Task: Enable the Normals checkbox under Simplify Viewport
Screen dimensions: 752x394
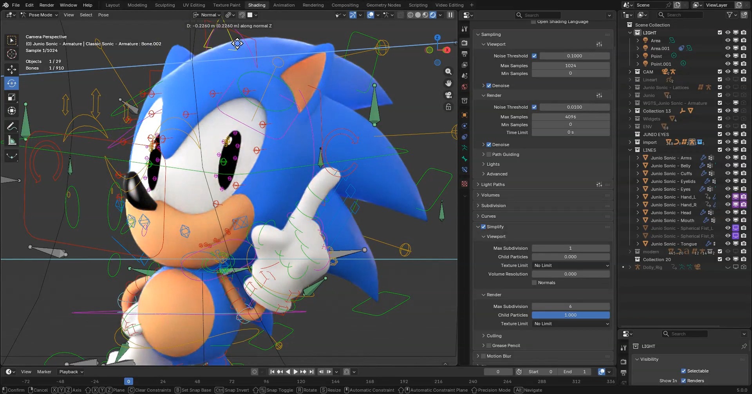Action: 534,283
